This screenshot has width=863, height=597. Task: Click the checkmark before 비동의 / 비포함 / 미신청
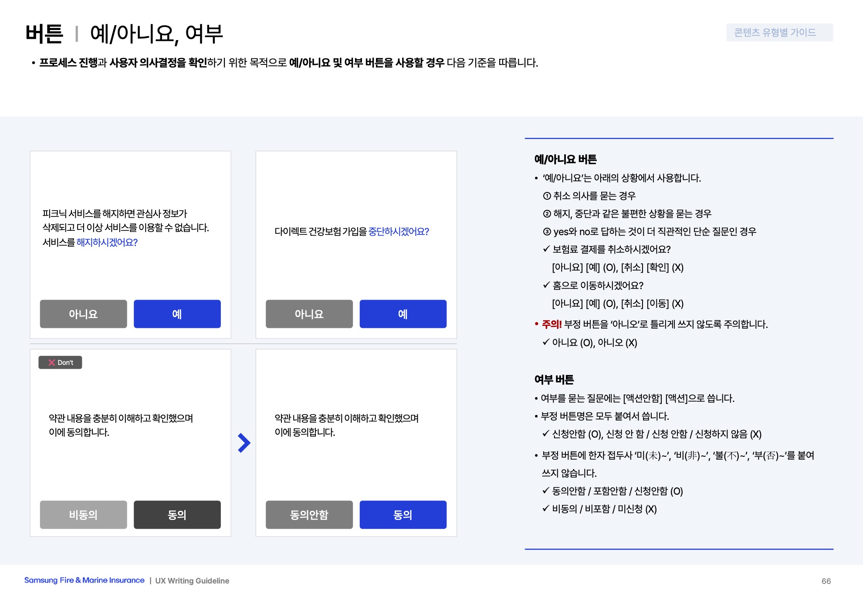(x=546, y=509)
